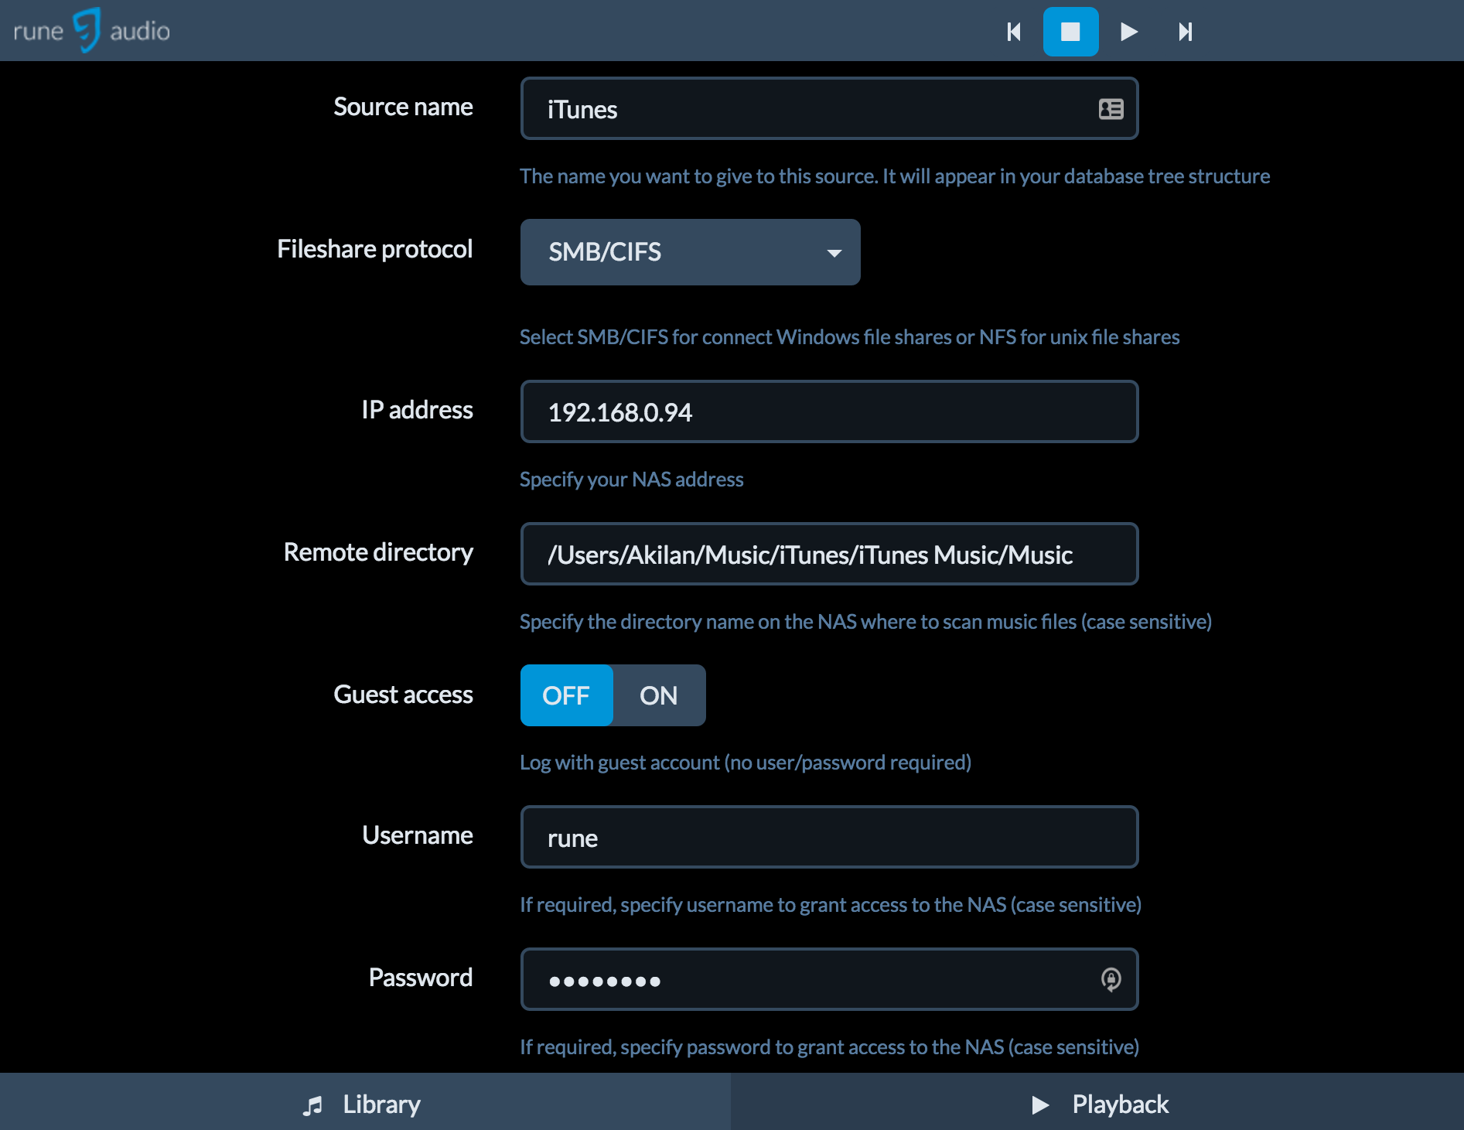Skip to the previous track
The width and height of the screenshot is (1464, 1130).
point(1013,32)
